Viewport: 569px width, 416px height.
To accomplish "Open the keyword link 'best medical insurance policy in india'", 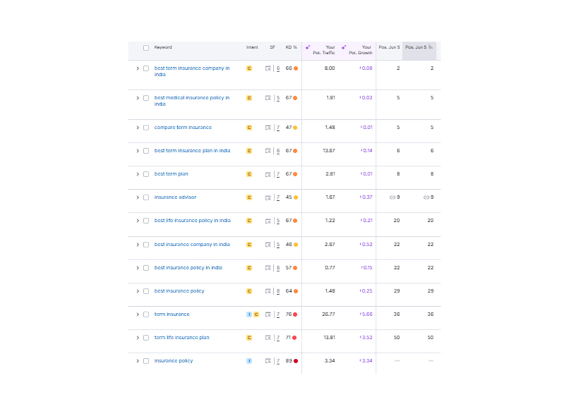I will (192, 101).
